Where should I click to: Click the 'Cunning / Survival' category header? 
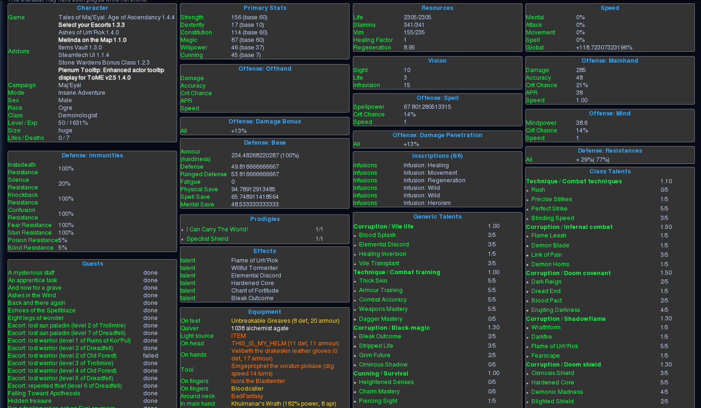tap(381, 374)
